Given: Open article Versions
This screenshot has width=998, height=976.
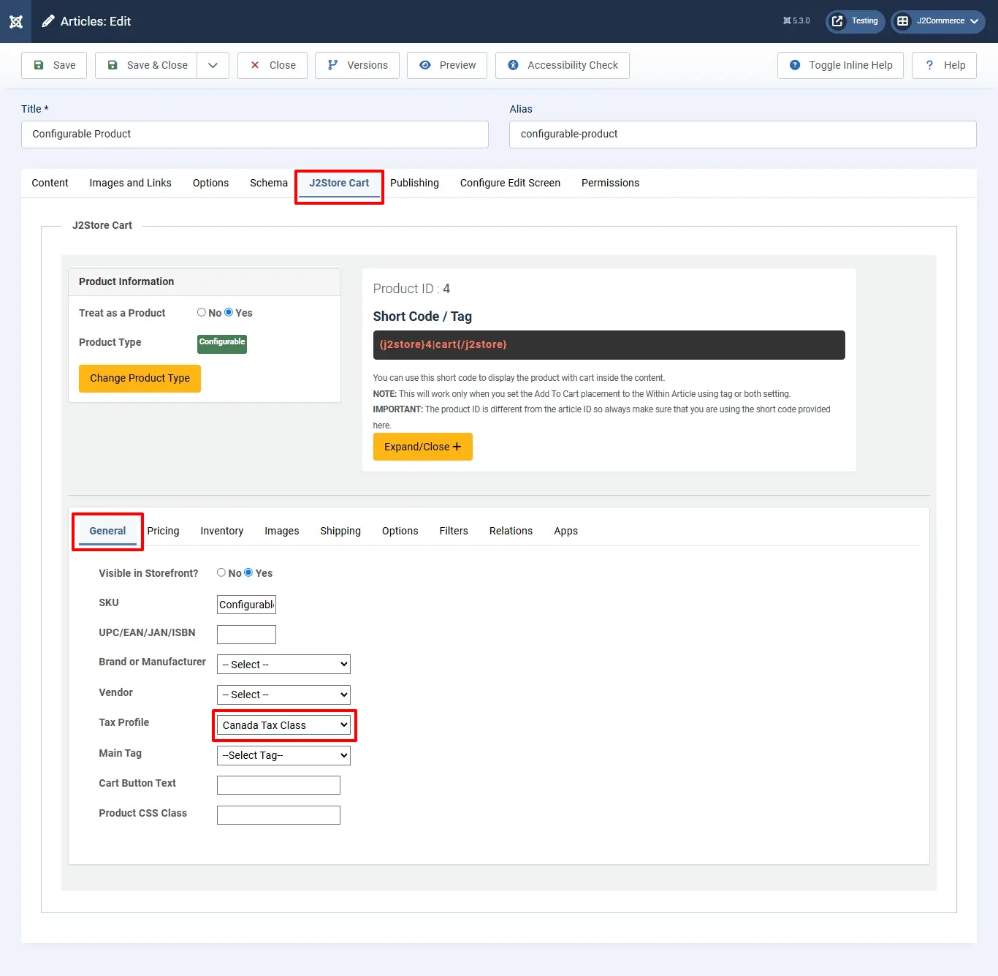Looking at the screenshot, I should click(x=357, y=65).
